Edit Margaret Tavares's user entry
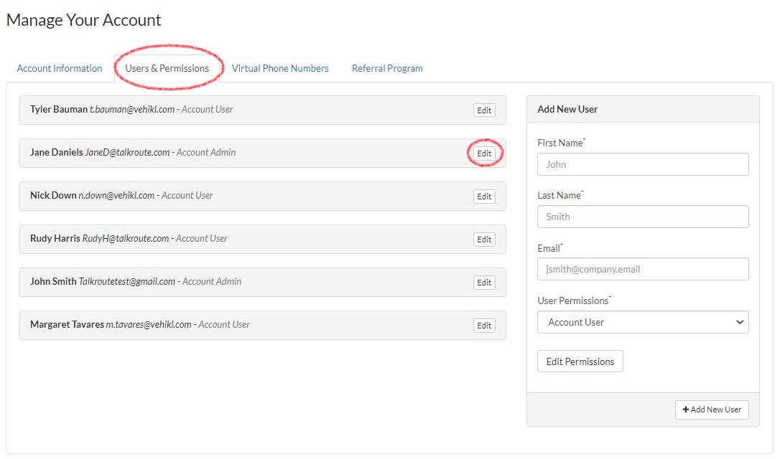The height and width of the screenshot is (459, 780). [483, 325]
